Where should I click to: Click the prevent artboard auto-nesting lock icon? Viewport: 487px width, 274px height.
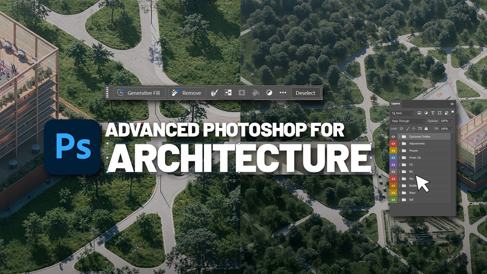tap(420, 129)
